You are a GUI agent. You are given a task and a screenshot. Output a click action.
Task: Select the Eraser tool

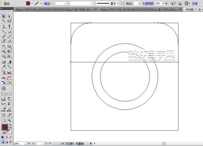[x=9, y=41]
